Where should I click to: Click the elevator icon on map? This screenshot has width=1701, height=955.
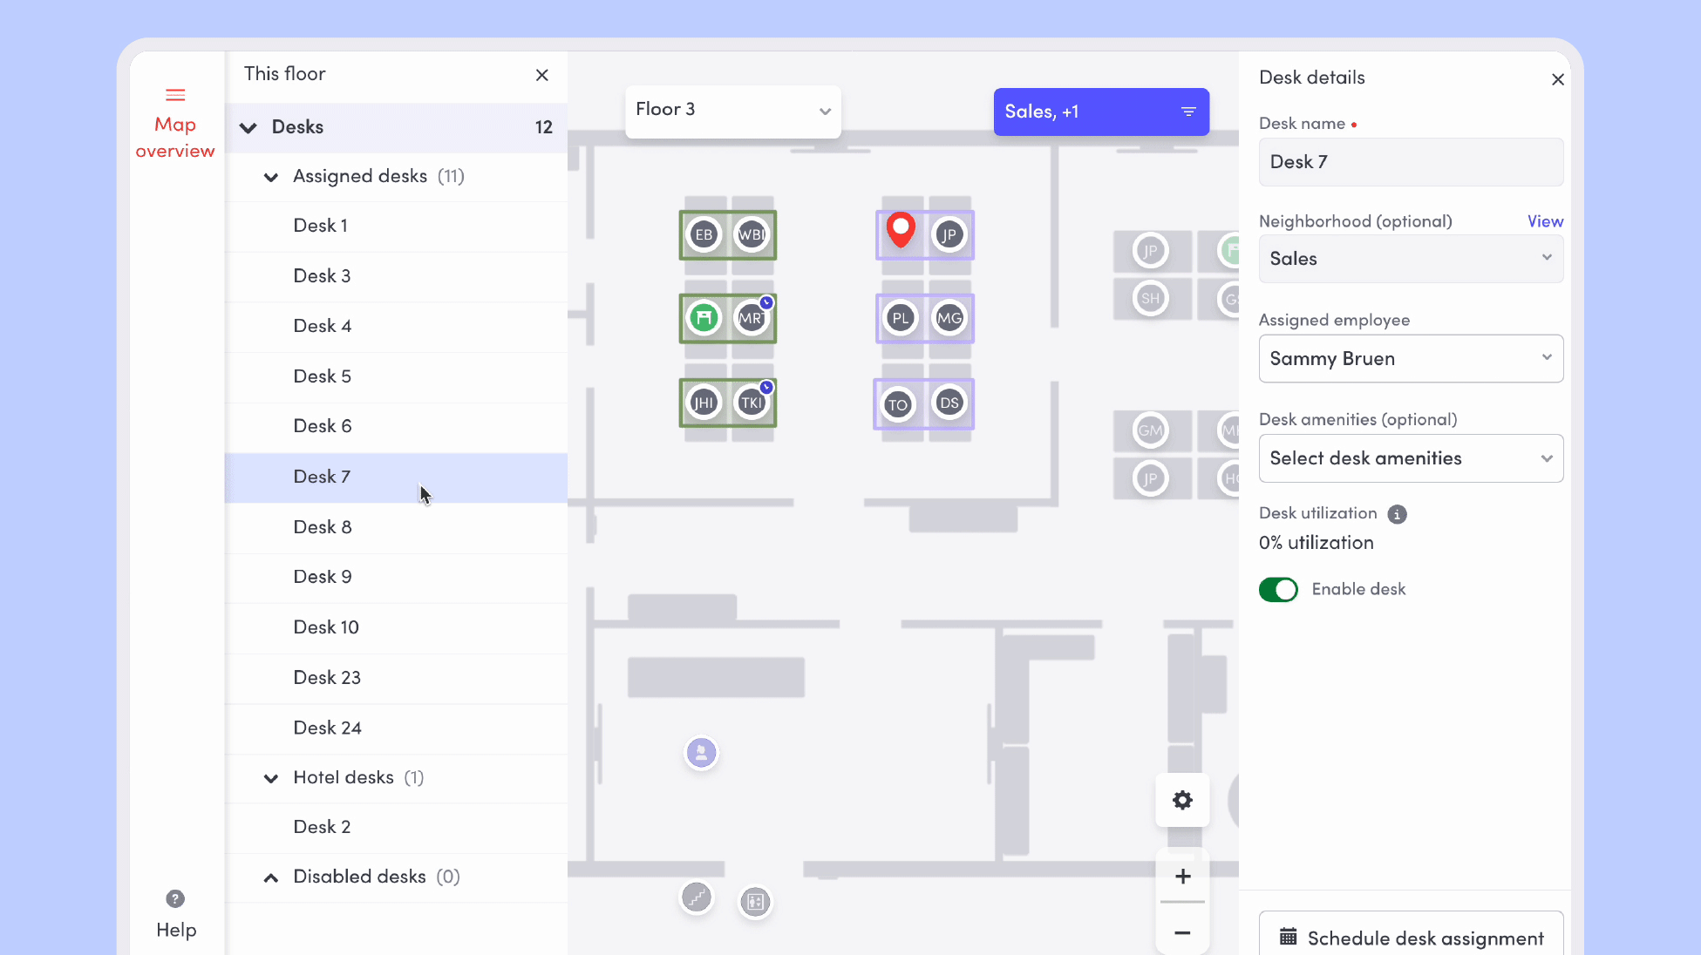coord(755,902)
